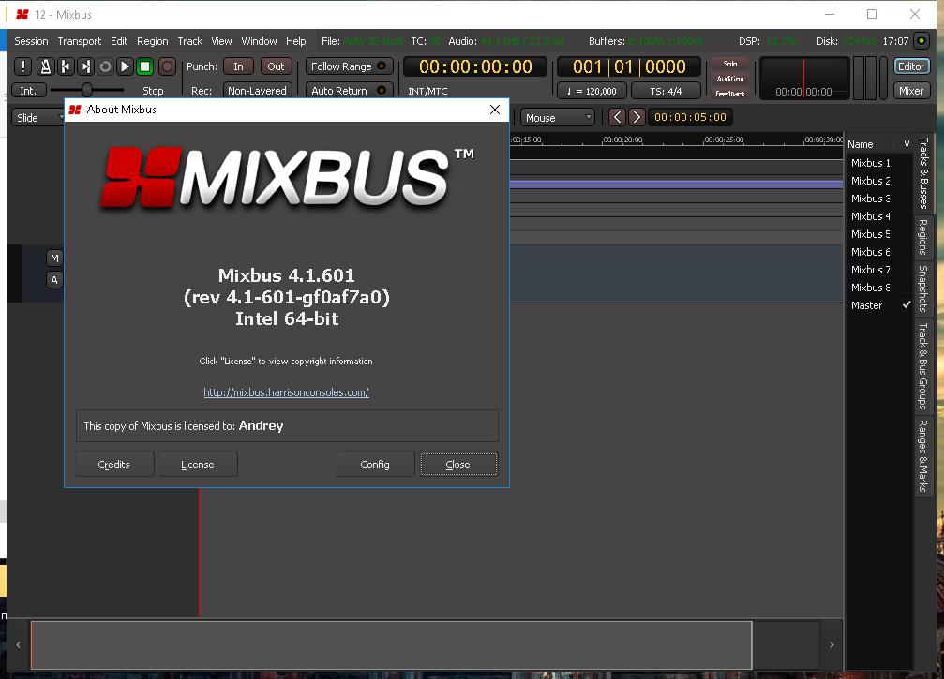Switch to Snapshots side tab
This screenshot has height=679, width=944.
tap(923, 288)
